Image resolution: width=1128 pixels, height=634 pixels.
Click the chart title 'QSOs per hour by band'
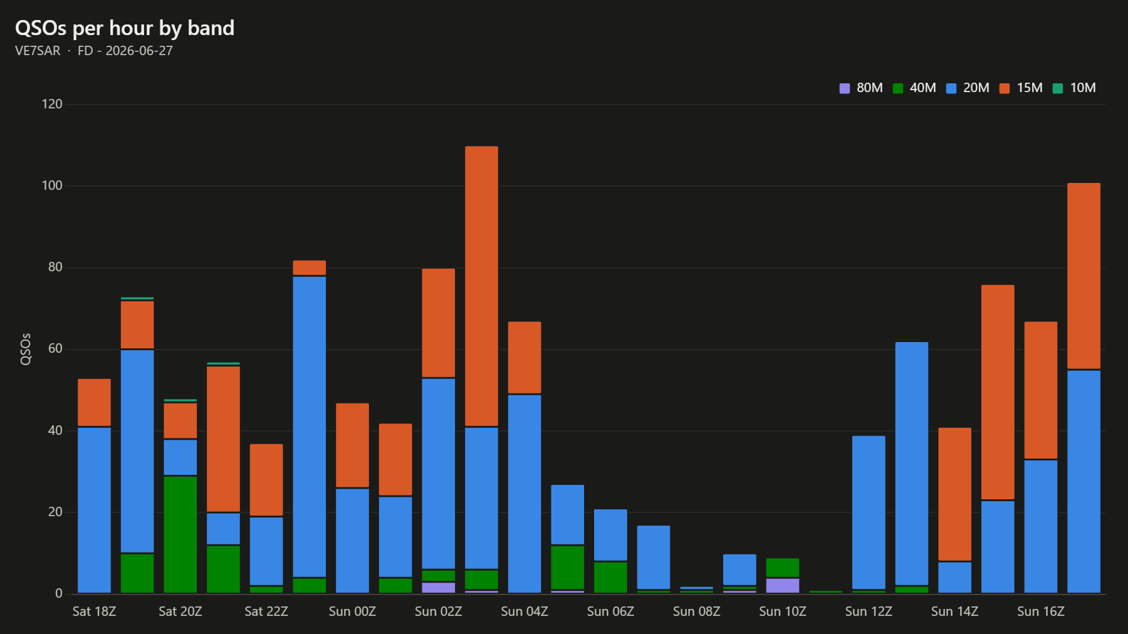[x=125, y=28]
